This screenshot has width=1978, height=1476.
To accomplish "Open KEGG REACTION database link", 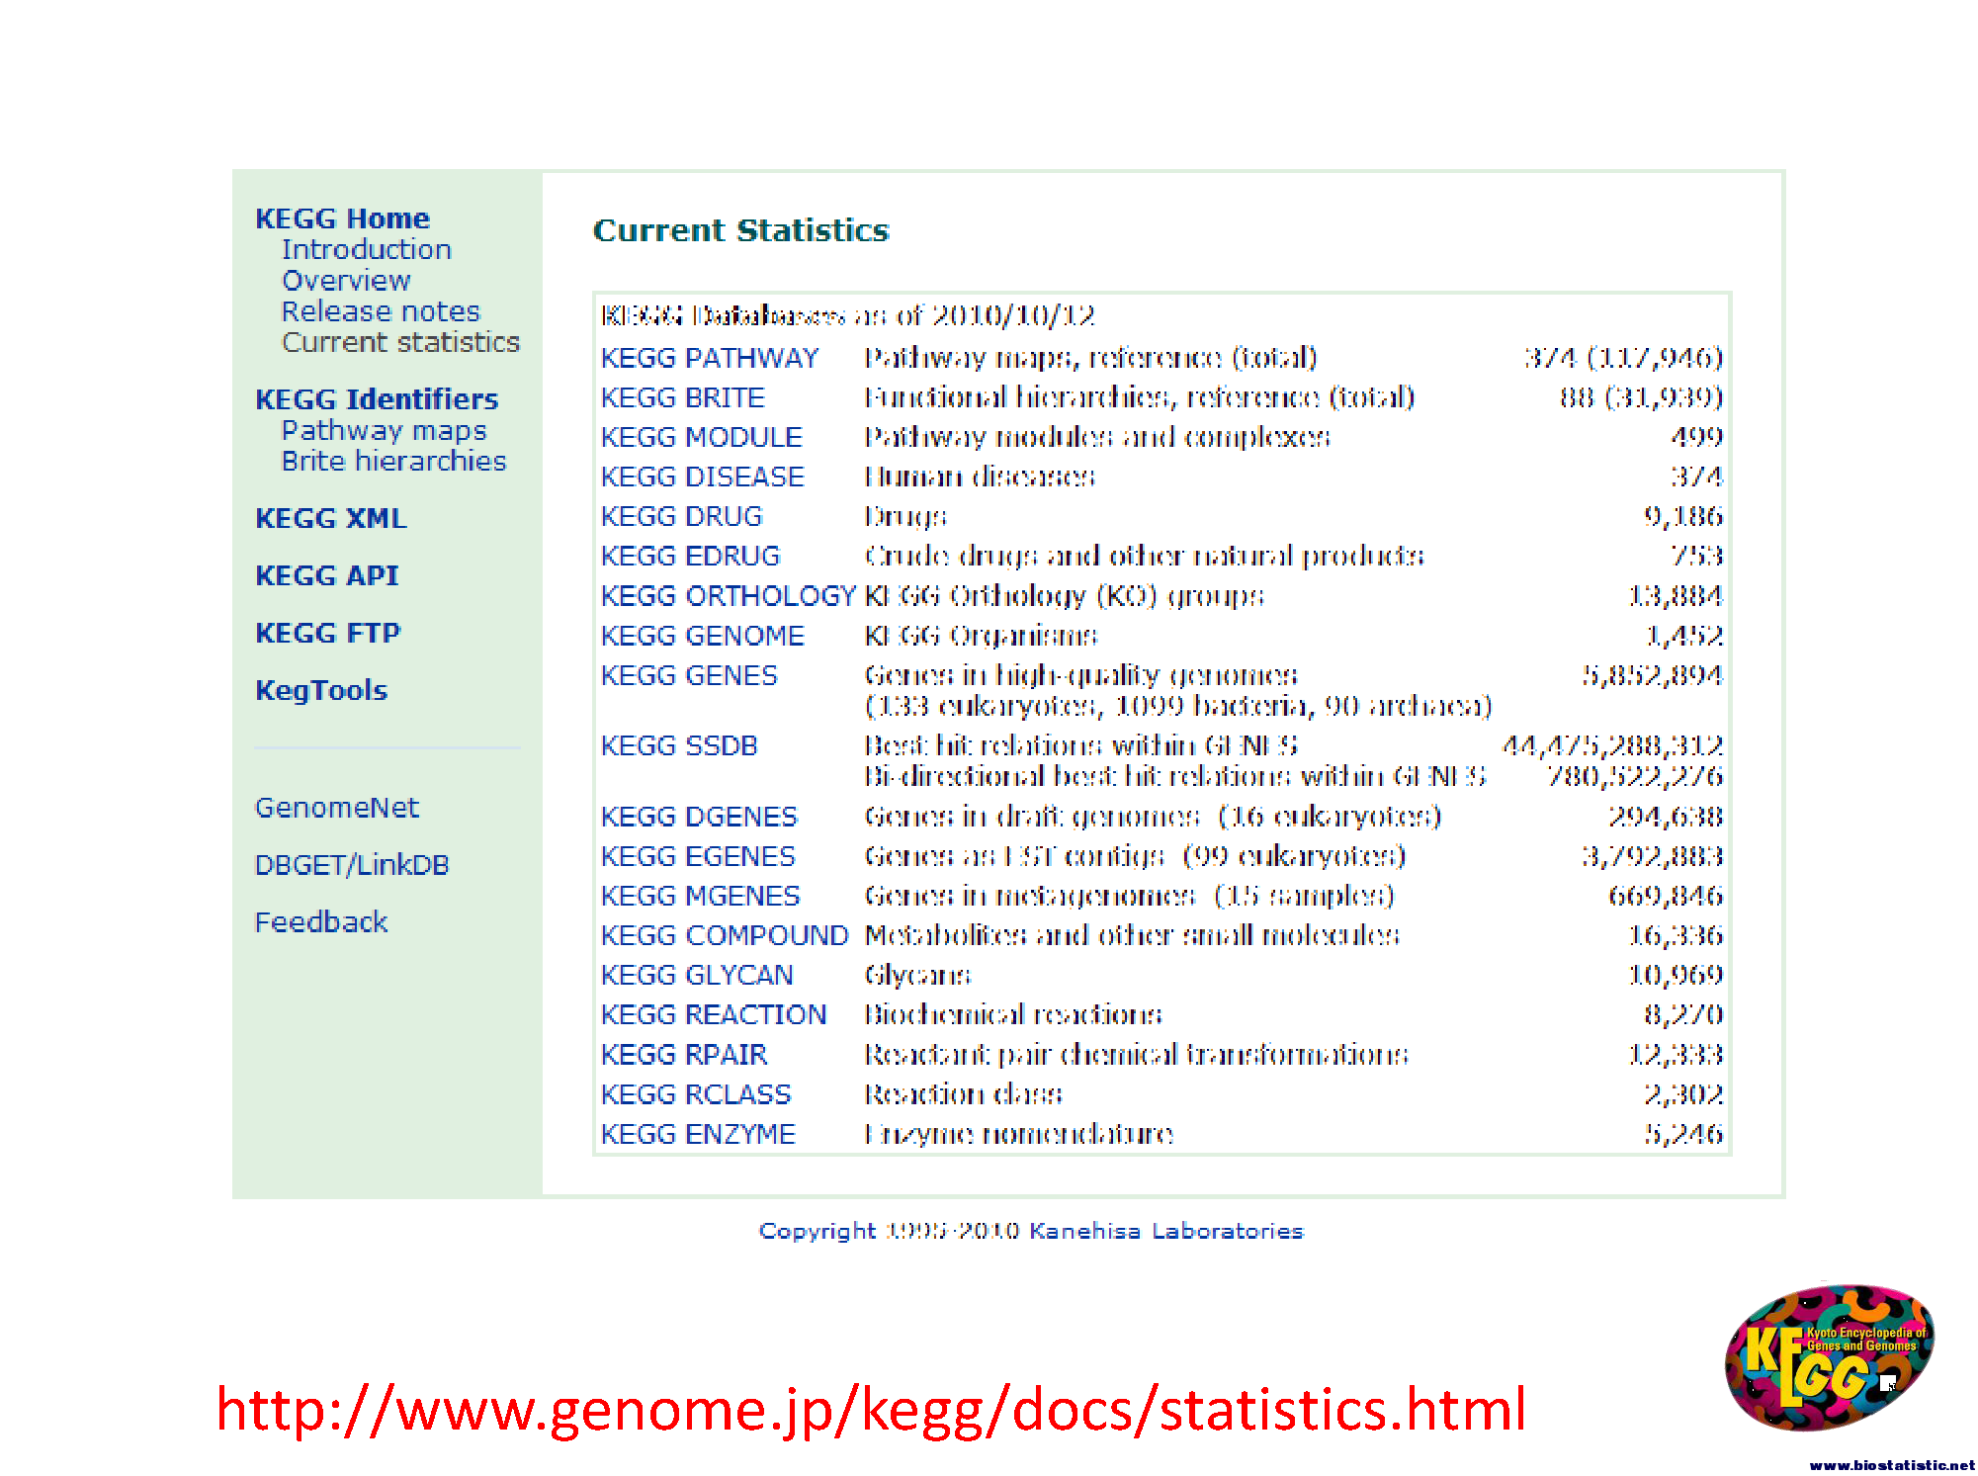I will (x=714, y=1014).
